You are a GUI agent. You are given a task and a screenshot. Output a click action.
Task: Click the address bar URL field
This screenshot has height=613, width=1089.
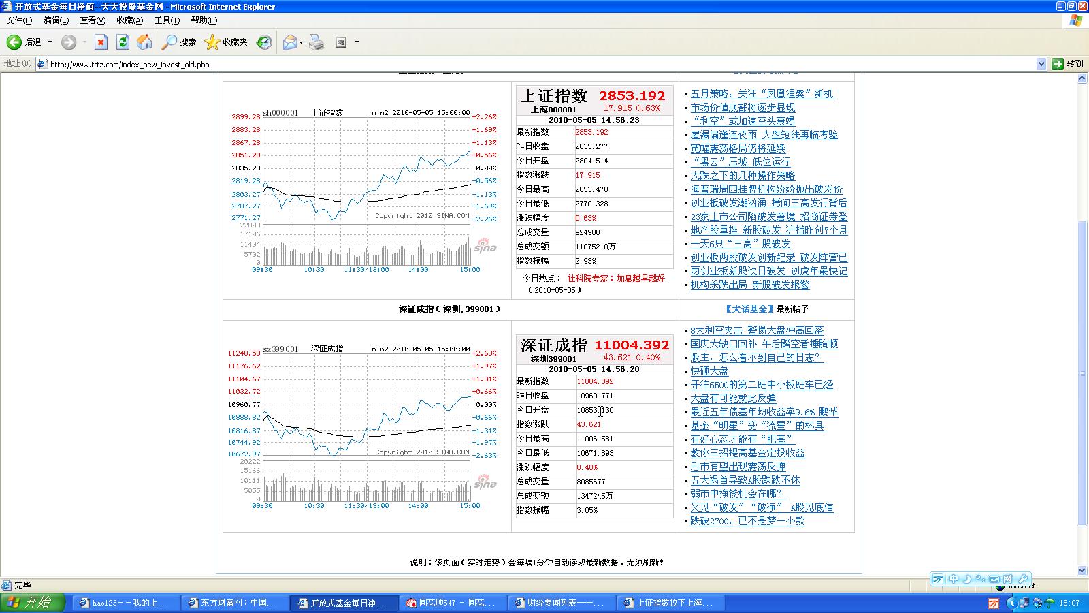541,65
